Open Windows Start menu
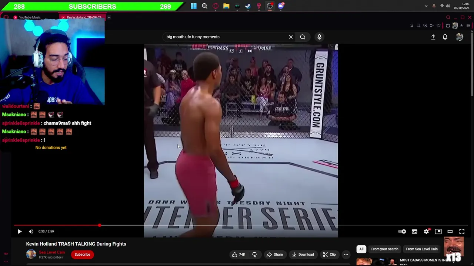The width and height of the screenshot is (474, 266). coord(194,6)
